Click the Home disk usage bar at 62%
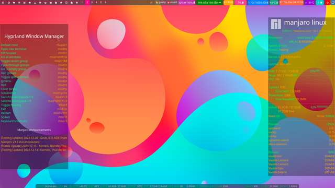 [x=322, y=107]
